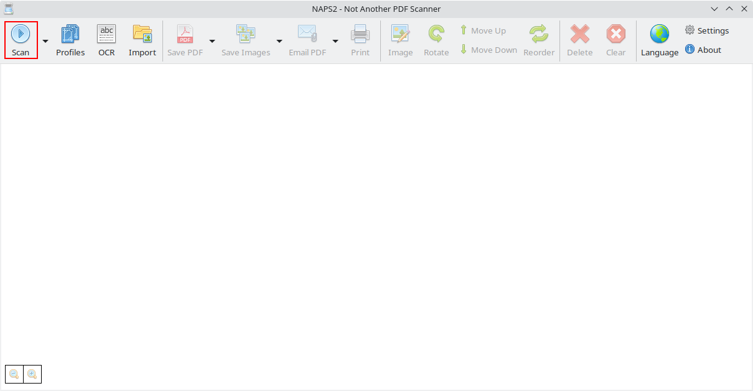Screen dimensions: 753x391
Task: Expand the Scan dropdown arrow
Action: pos(45,41)
